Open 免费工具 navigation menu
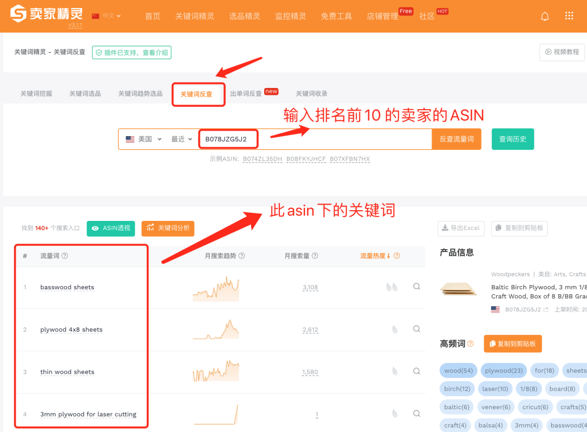The height and width of the screenshot is (432, 587). click(336, 16)
